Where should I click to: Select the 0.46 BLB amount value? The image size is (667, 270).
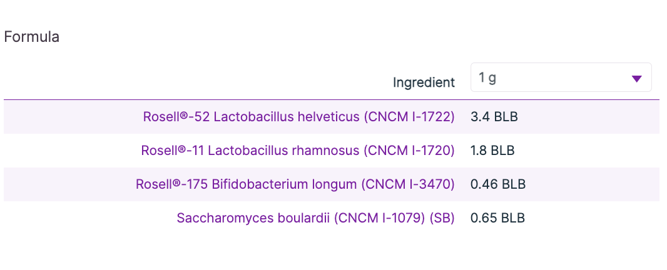pyautogui.click(x=497, y=184)
